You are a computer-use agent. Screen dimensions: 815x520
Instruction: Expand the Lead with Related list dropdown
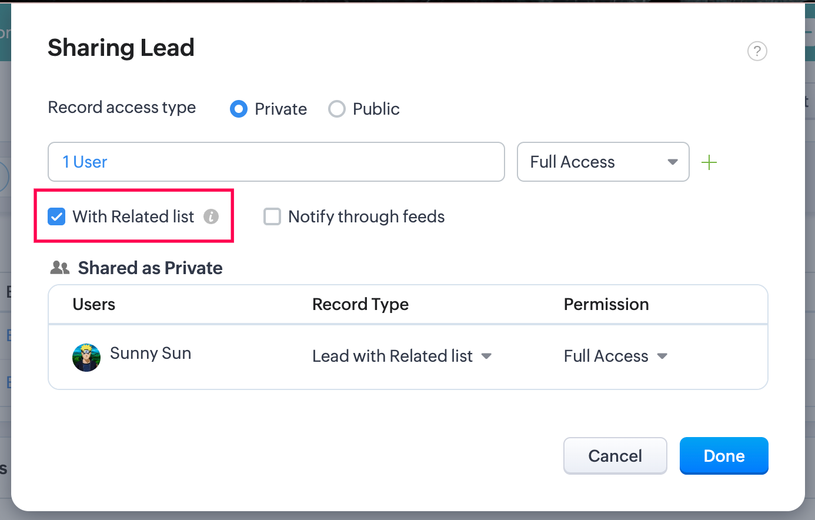click(x=402, y=356)
